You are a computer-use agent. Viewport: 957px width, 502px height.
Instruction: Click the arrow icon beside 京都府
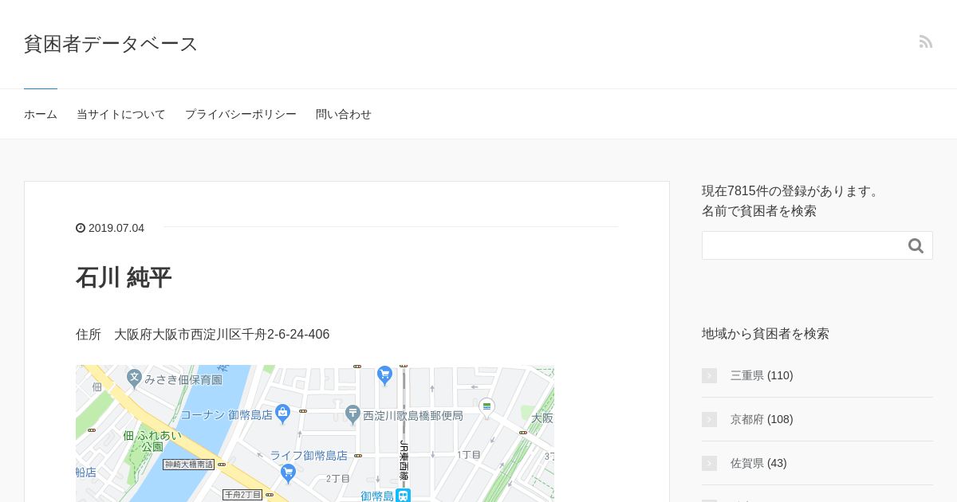click(x=709, y=419)
